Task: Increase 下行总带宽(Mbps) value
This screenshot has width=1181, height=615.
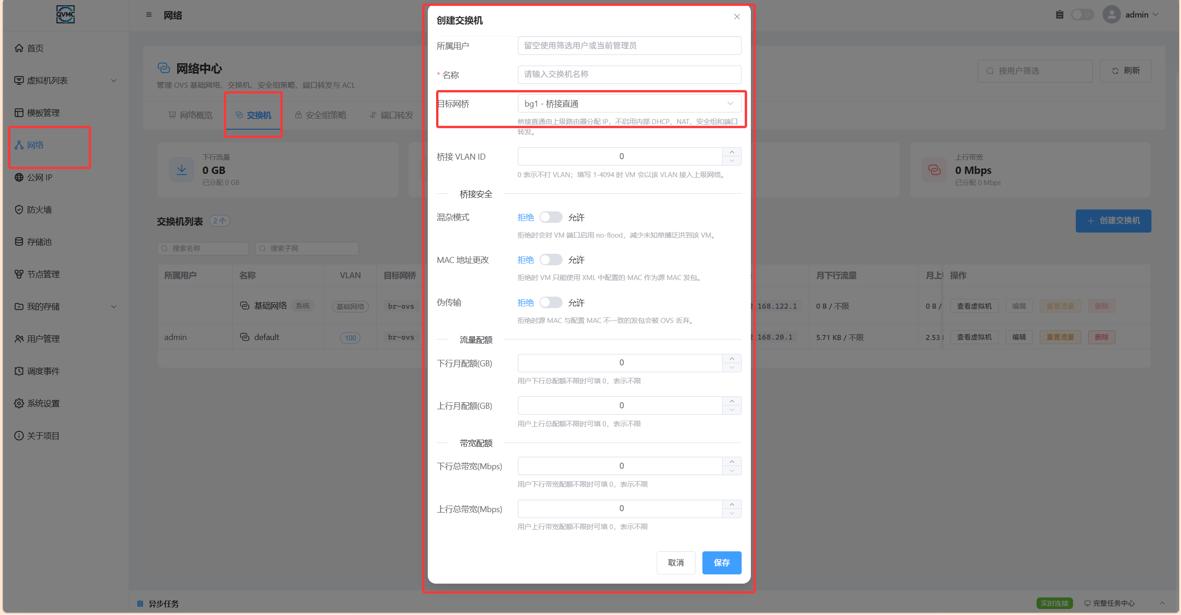Action: point(731,461)
